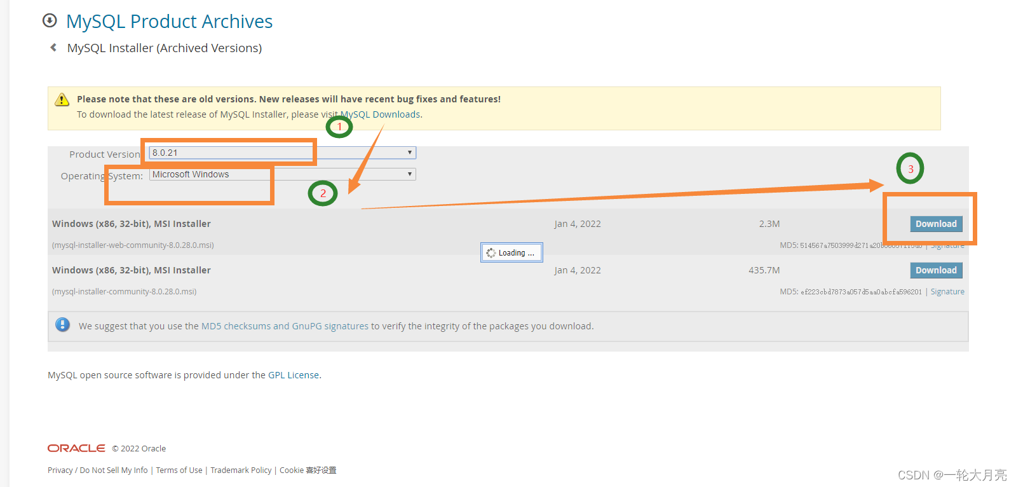Screen dimensions: 1016x487
Task: Open the MySQL Product Archives heading link
Action: tap(169, 21)
